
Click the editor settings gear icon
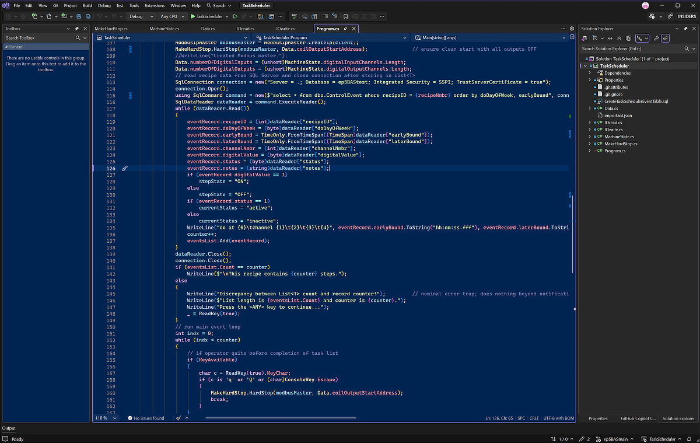pos(572,28)
